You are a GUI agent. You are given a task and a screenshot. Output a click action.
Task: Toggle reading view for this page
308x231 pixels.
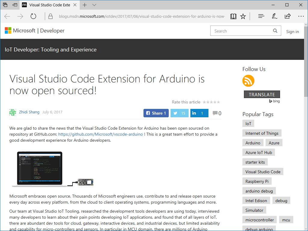[x=233, y=16]
